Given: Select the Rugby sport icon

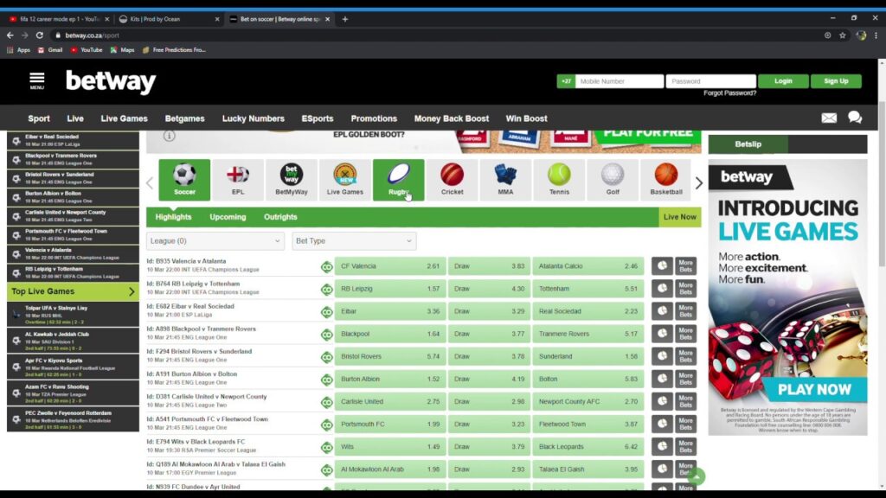Looking at the screenshot, I should tap(398, 180).
